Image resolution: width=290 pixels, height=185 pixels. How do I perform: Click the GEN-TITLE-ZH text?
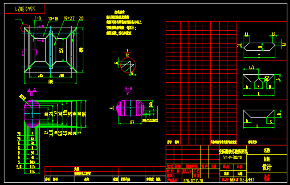pyautogui.click(x=193, y=181)
